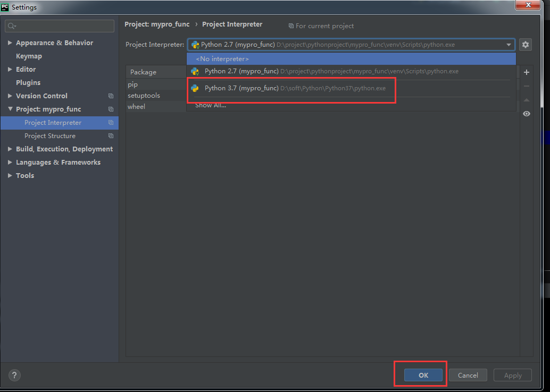Open the interpreter gear settings icon
Viewport: 550px width, 392px height.
525,45
